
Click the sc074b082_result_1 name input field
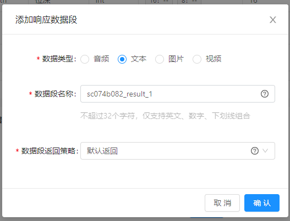(178, 94)
